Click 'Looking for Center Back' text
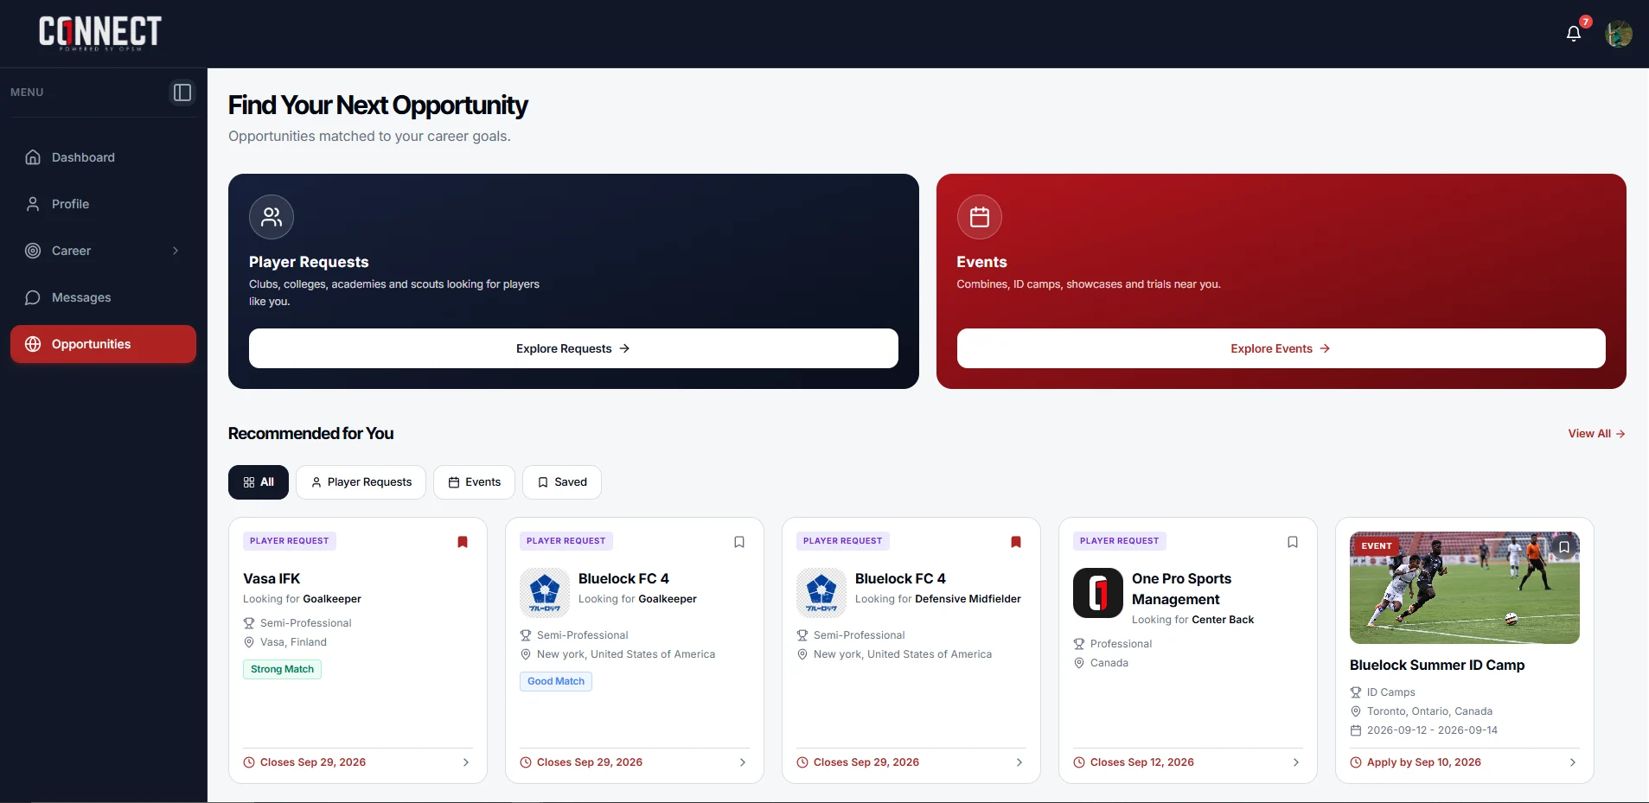 (1193, 620)
